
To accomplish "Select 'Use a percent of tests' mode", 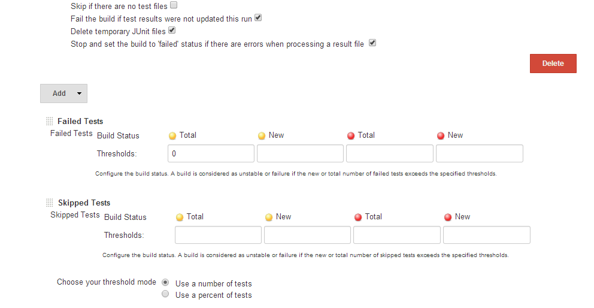I will [166, 294].
